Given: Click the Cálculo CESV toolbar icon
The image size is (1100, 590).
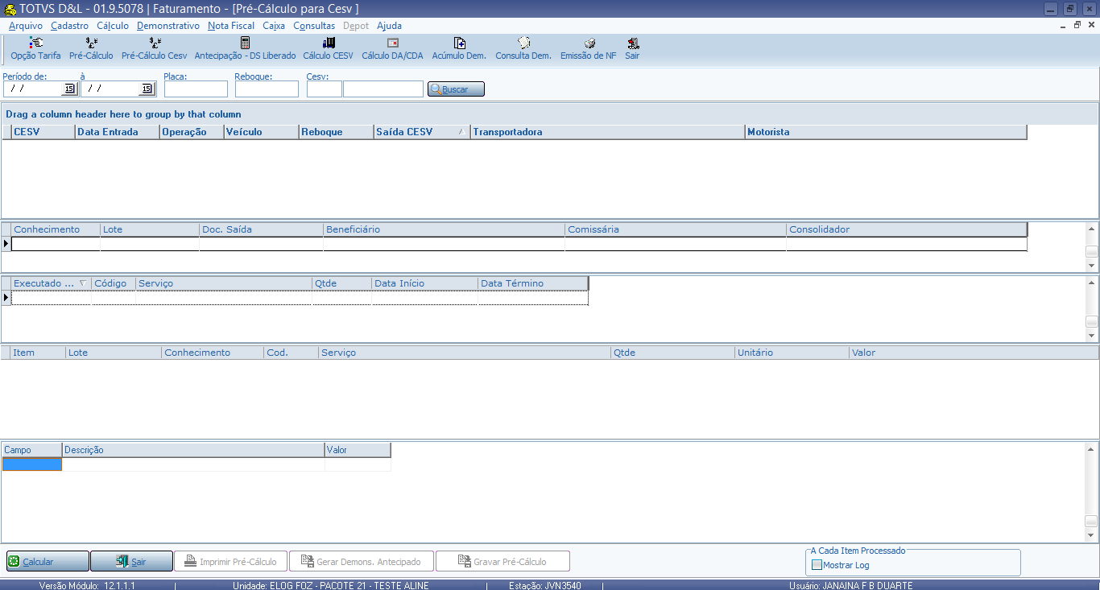Looking at the screenshot, I should (x=328, y=49).
